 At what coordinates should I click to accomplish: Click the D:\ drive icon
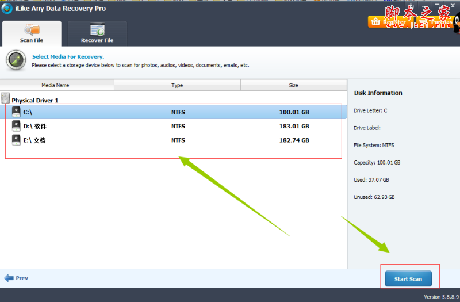16,126
